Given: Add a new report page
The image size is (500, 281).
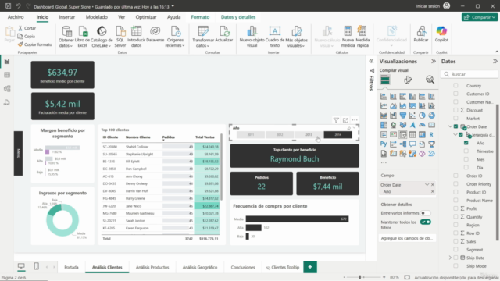Looking at the screenshot, I should pyautogui.click(x=310, y=267).
